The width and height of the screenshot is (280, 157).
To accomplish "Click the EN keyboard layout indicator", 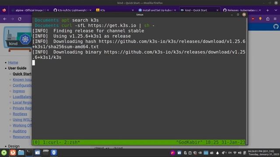I will [x=230, y=153].
